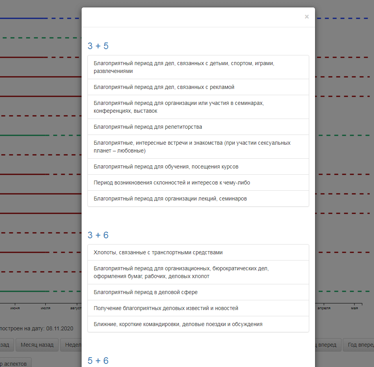Choose the favorable period in business sphere item
374x367 pixels.
pyautogui.click(x=198, y=292)
